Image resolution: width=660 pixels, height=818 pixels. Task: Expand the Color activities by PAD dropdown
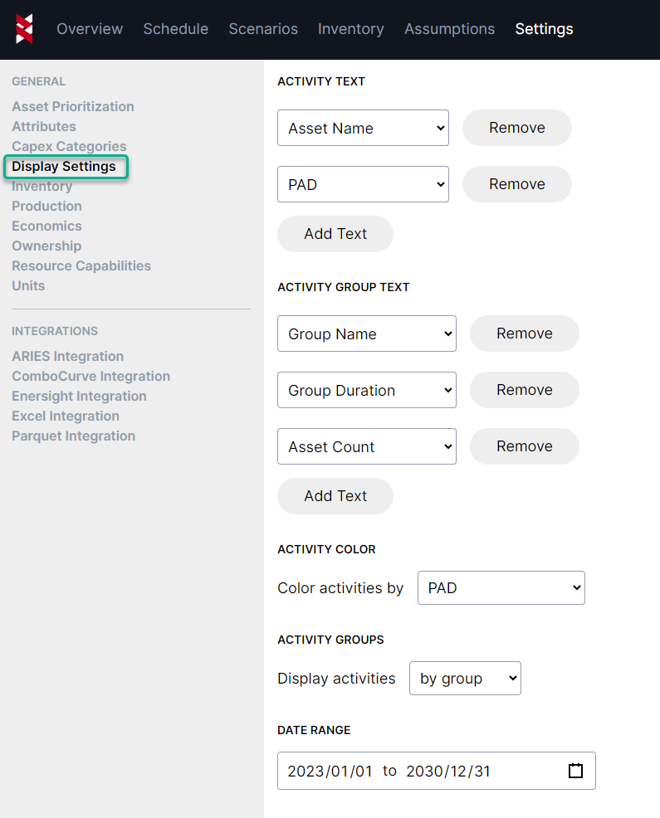coord(501,587)
